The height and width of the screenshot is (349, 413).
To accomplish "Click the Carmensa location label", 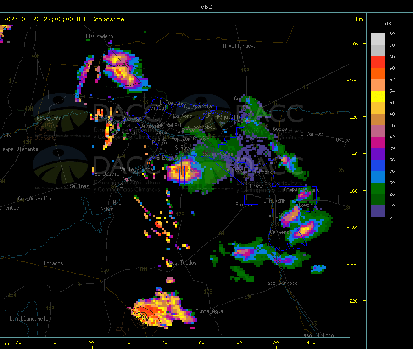I will [x=281, y=232].
